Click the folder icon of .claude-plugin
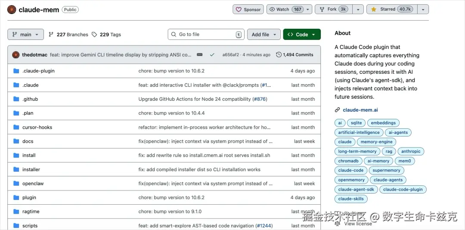Image resolution: width=465 pixels, height=230 pixels. 16,71
